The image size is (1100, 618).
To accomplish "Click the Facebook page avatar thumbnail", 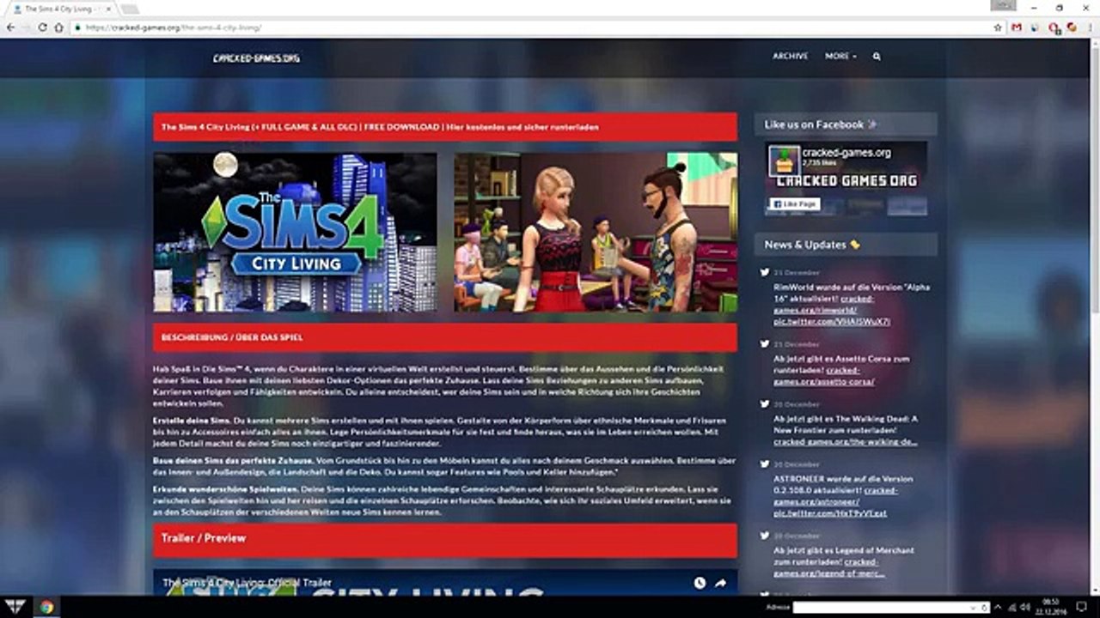I will [x=784, y=161].
